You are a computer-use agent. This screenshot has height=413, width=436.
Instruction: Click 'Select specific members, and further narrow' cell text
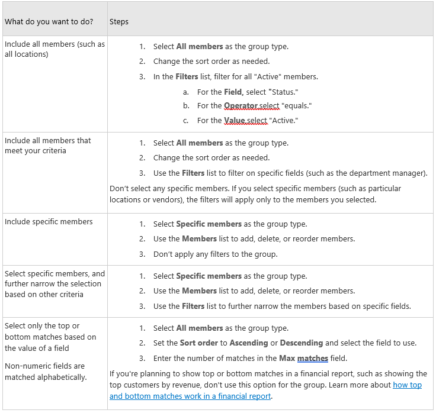(54, 284)
